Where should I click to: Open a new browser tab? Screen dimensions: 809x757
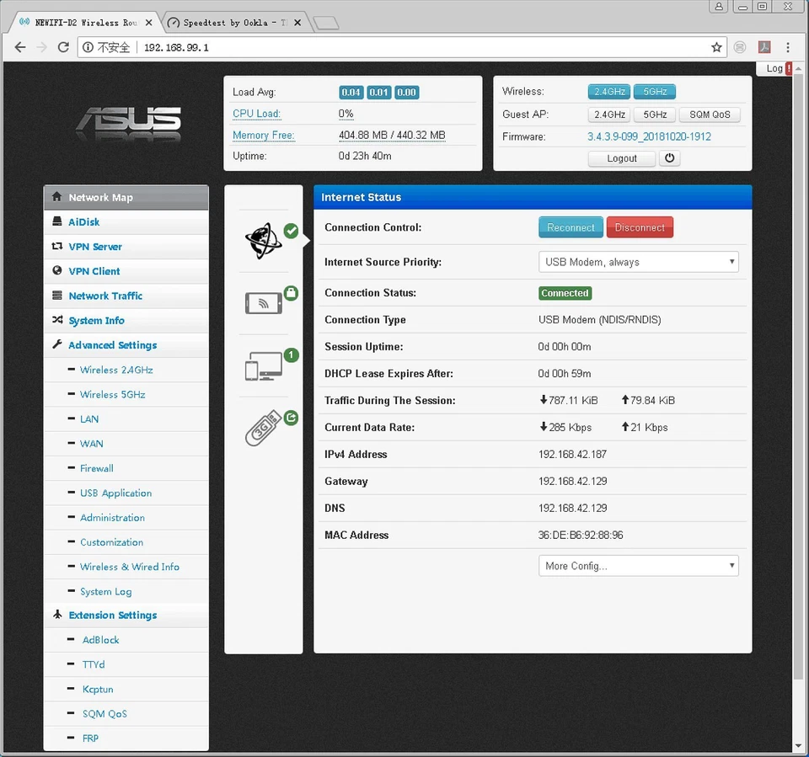[325, 24]
